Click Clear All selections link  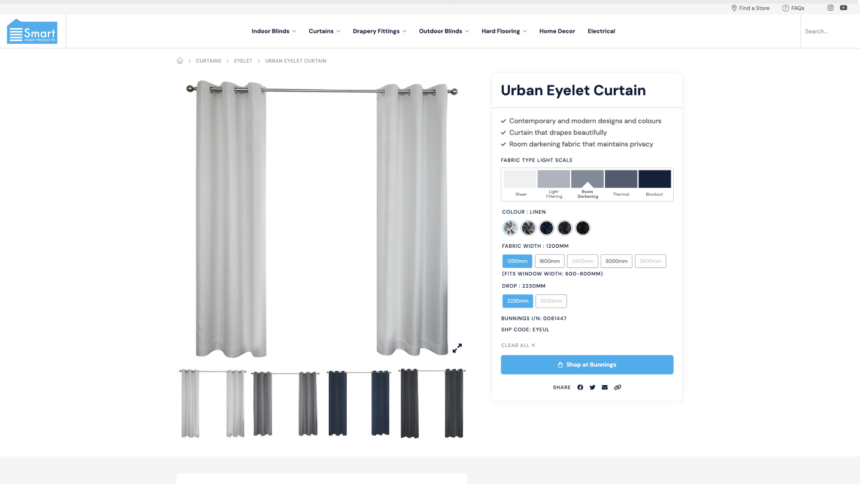518,345
